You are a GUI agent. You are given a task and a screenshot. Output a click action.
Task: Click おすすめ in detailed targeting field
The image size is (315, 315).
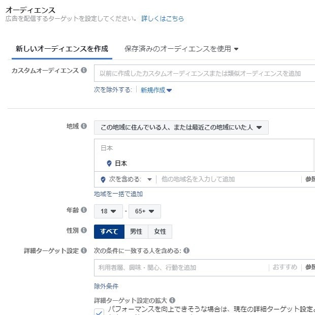[x=285, y=267]
